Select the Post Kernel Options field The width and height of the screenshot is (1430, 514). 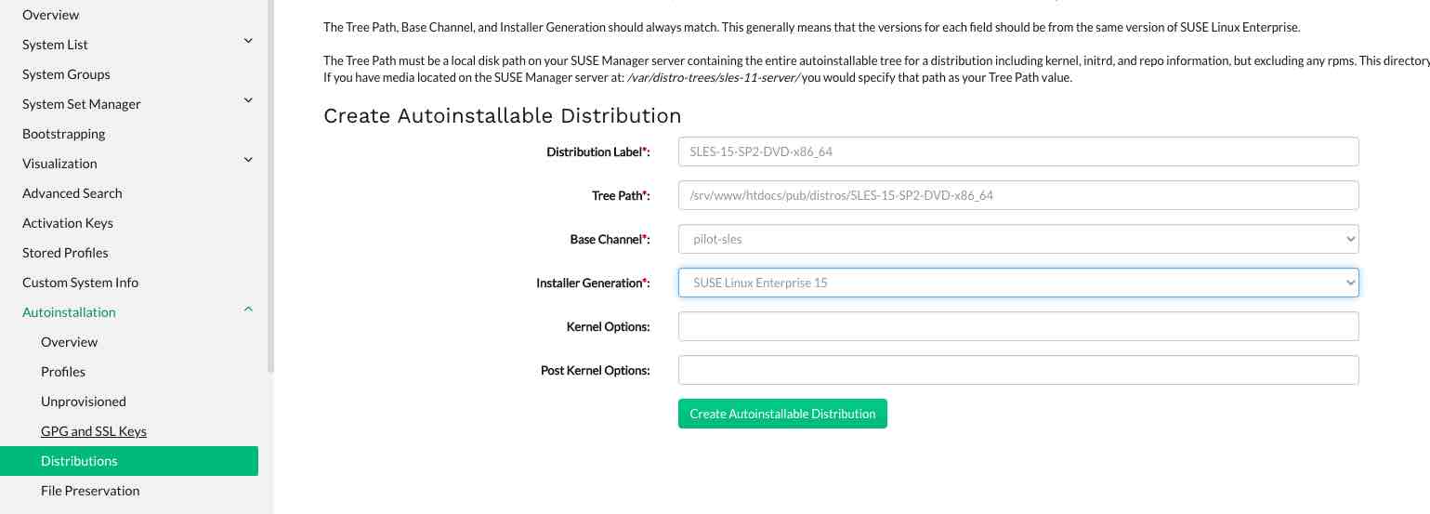(x=1018, y=370)
